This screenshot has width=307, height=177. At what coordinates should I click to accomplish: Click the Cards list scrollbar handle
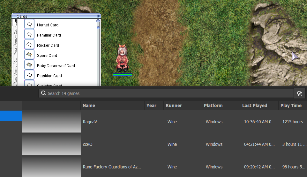coord(98,28)
